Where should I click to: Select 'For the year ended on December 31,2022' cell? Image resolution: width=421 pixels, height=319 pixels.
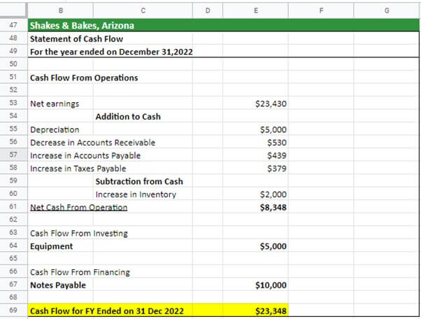coord(111,52)
